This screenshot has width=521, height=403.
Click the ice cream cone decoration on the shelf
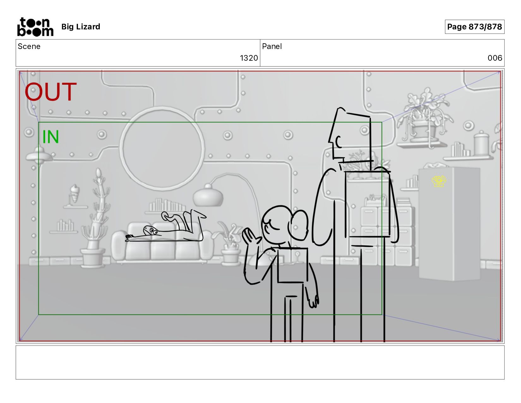coord(74,193)
